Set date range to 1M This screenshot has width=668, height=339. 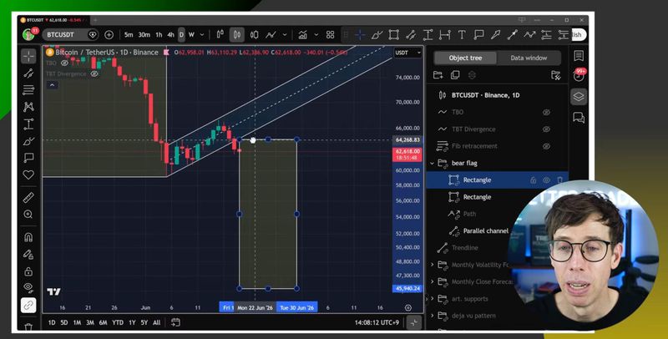pos(77,323)
